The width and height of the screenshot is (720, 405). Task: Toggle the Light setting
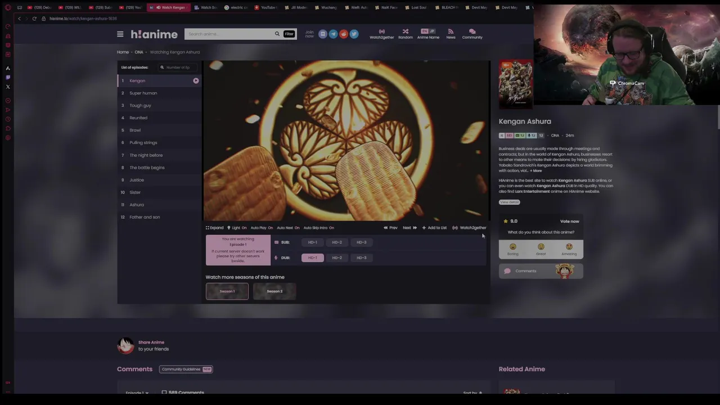pos(237,228)
